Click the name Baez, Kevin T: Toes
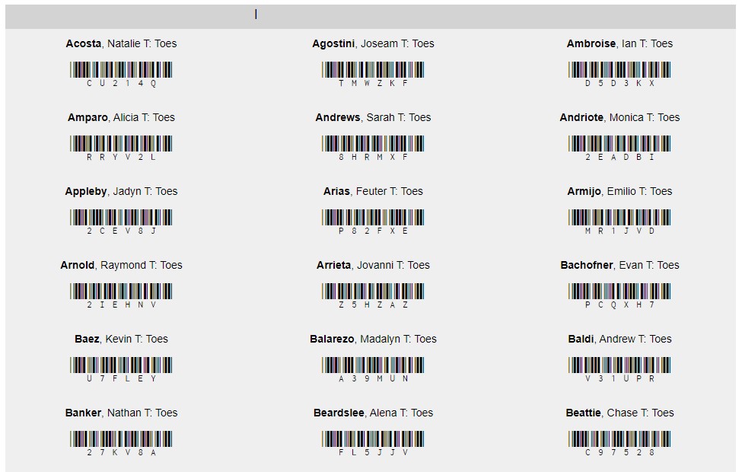The height and width of the screenshot is (472, 742). point(121,339)
